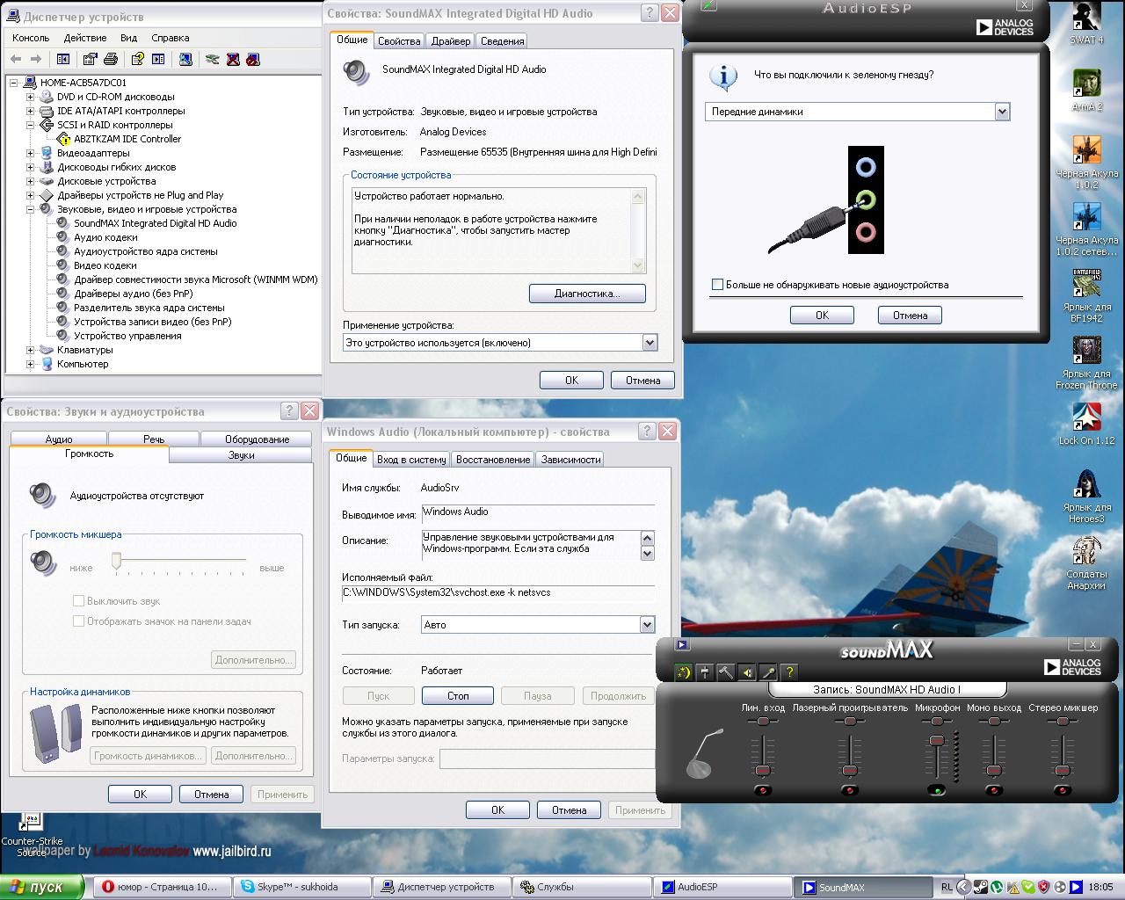This screenshot has width=1125, height=900.
Task: Click the Лин. вход volume slider handle
Action: tap(762, 771)
